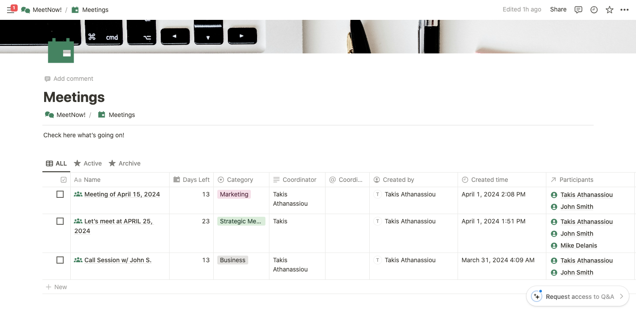Switch to the Archive view tab
Screen dimensions: 636x313
tap(125, 163)
